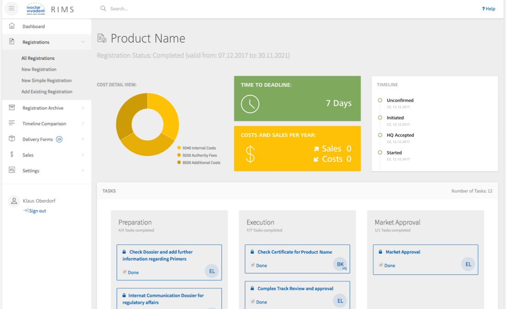Collapse the Registrations section chevron
506x309 pixels.
(83, 42)
